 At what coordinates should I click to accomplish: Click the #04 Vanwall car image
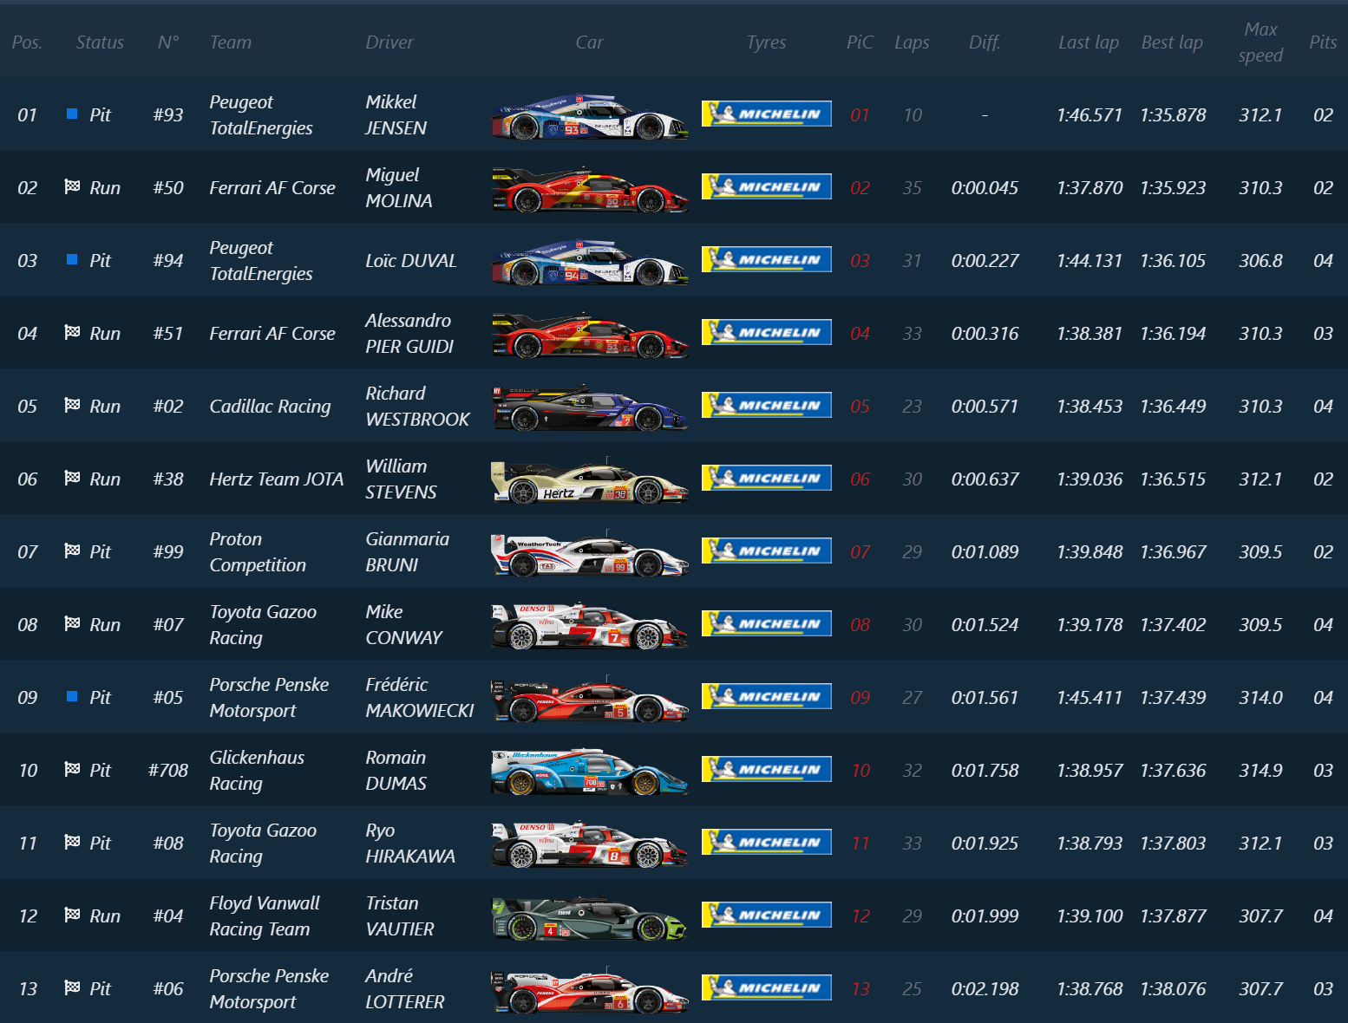click(590, 918)
